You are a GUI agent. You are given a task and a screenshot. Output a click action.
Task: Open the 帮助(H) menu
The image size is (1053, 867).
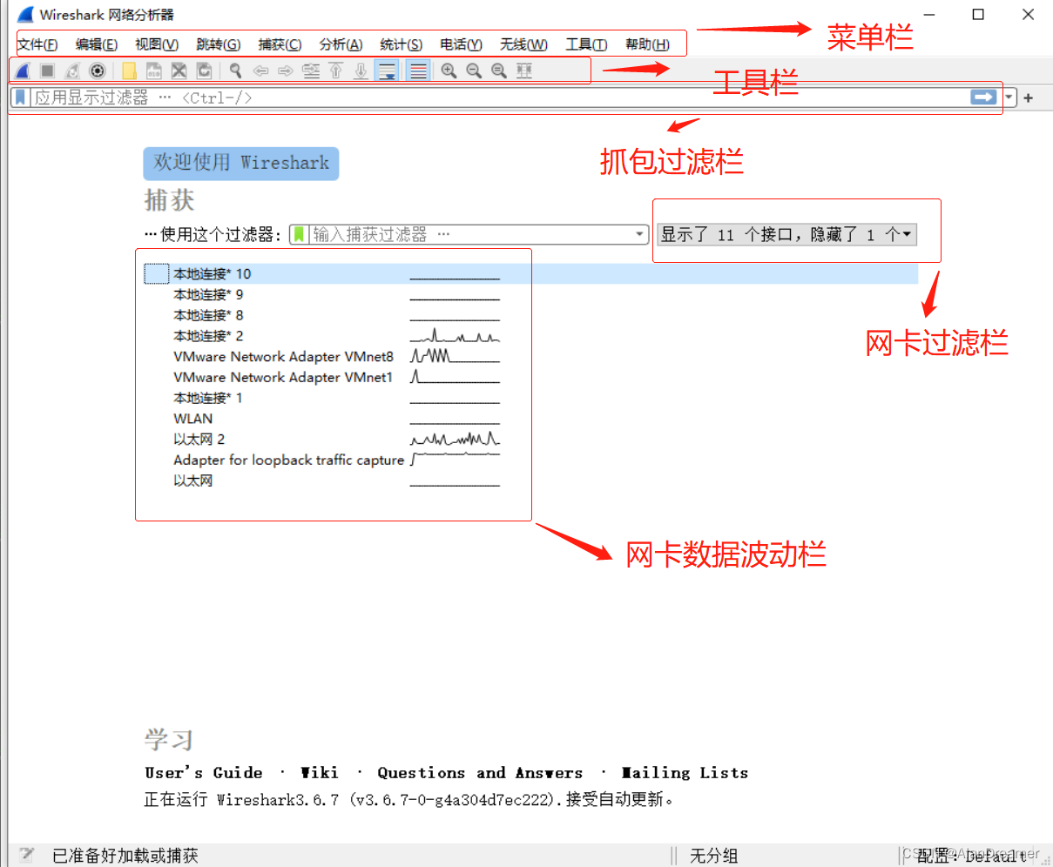tap(648, 44)
